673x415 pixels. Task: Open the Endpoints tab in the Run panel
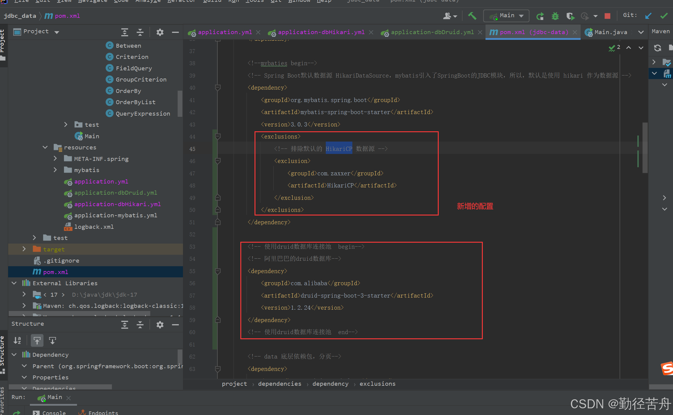103,412
